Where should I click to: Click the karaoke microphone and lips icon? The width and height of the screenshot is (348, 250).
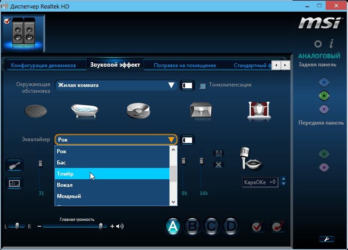(251, 158)
